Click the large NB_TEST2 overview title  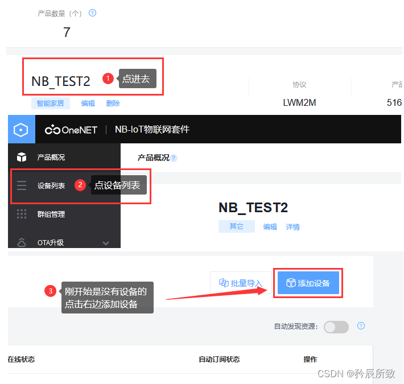(x=253, y=208)
